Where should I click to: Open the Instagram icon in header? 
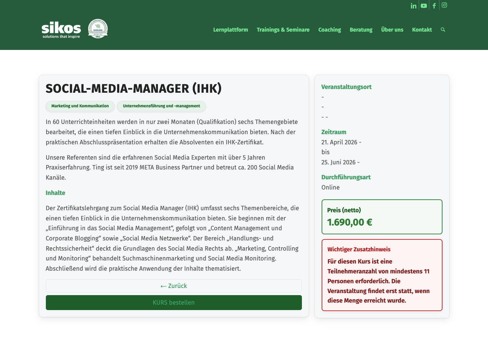point(444,5)
